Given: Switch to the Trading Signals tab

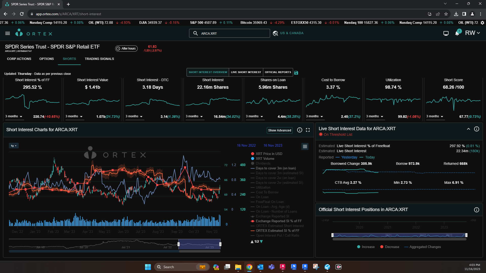Looking at the screenshot, I should pos(99,59).
